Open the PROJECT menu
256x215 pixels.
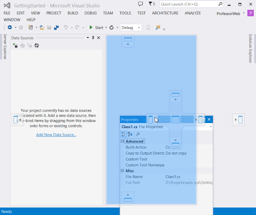[54, 13]
